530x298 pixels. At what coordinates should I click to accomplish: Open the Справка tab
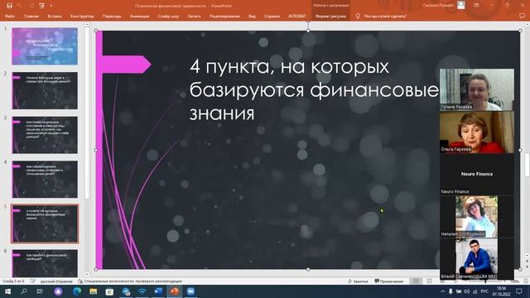(272, 16)
